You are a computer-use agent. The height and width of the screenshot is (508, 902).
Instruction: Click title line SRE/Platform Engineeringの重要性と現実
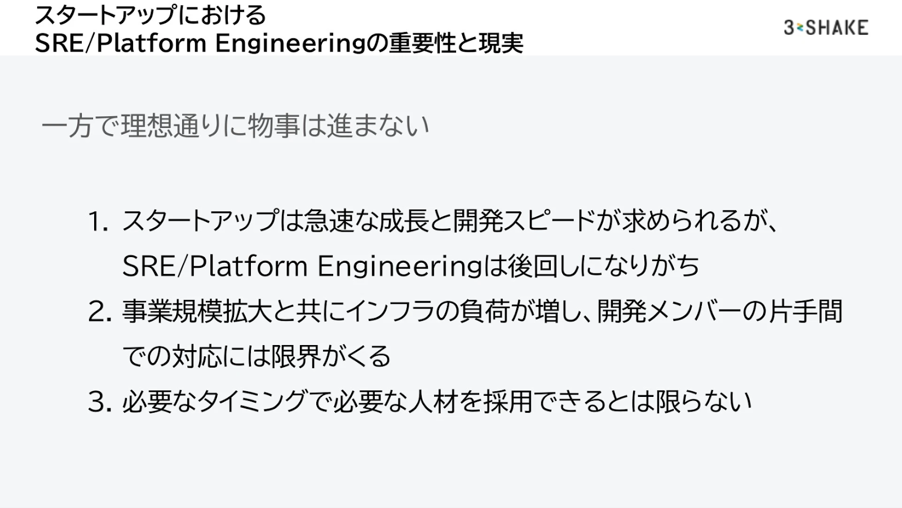[x=279, y=43]
